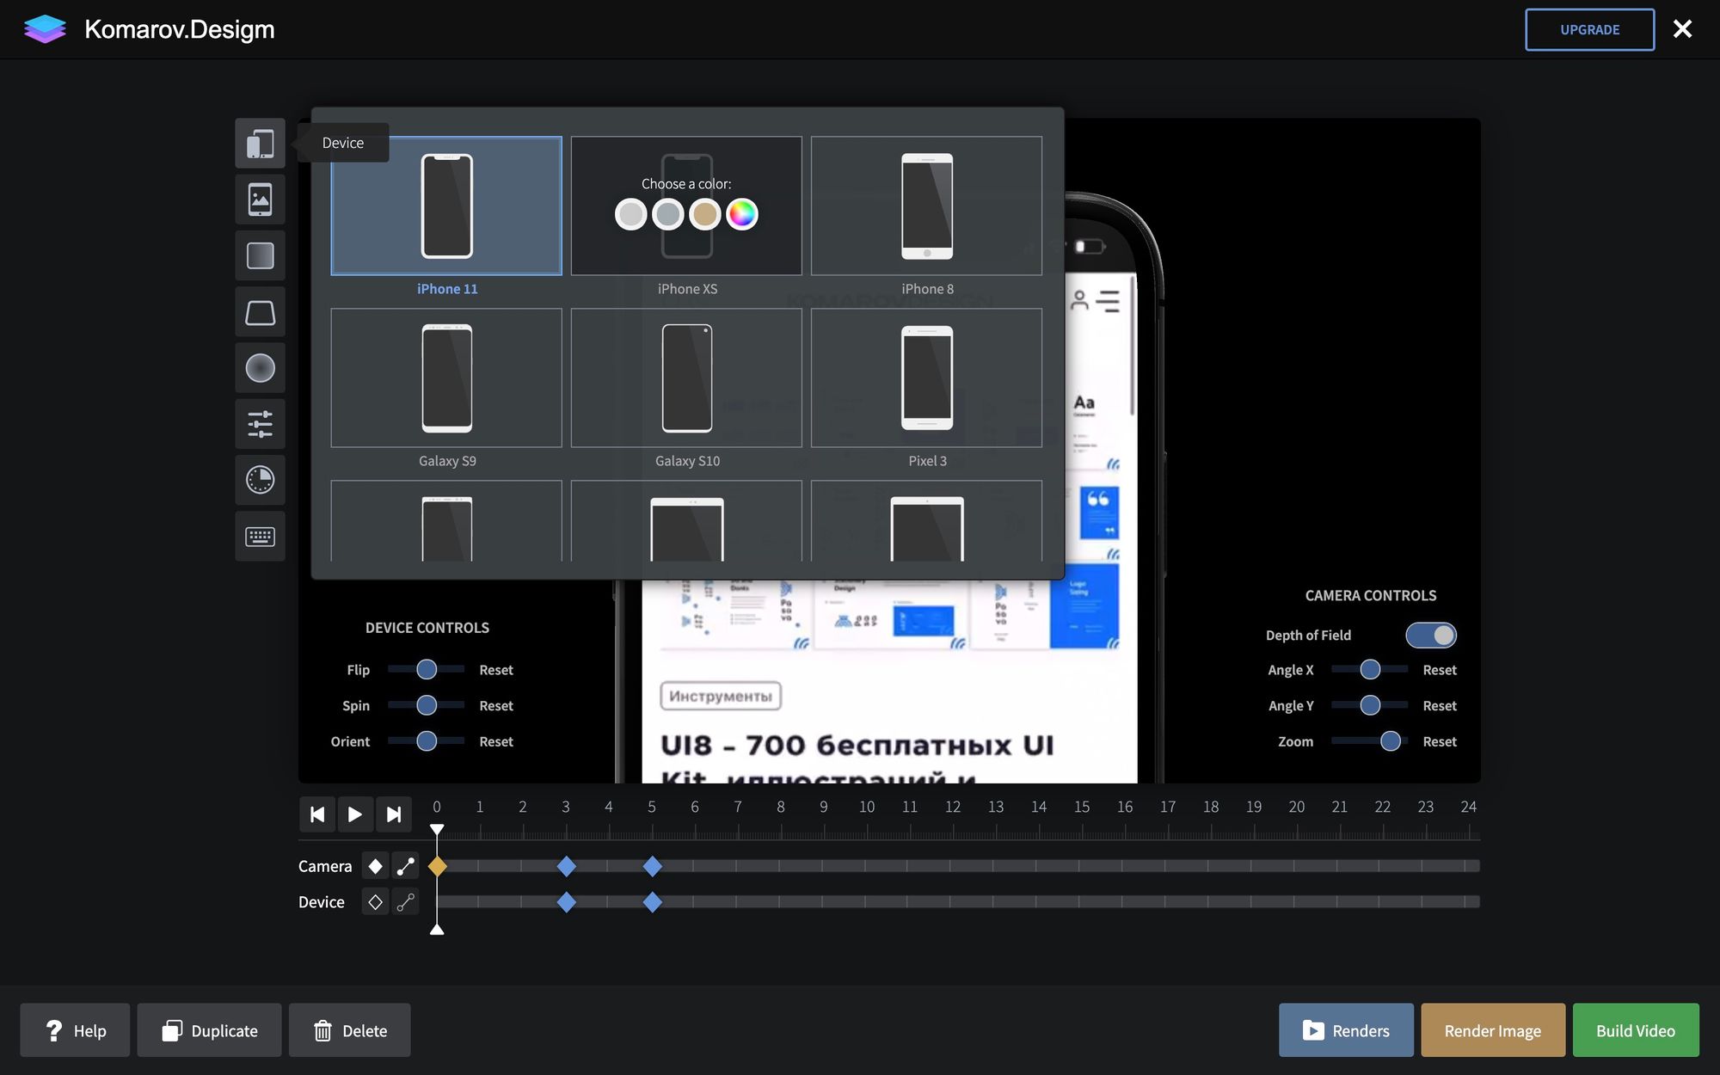Open the rainbow custom color picker swatch
Image resolution: width=1720 pixels, height=1075 pixels.
(x=742, y=214)
